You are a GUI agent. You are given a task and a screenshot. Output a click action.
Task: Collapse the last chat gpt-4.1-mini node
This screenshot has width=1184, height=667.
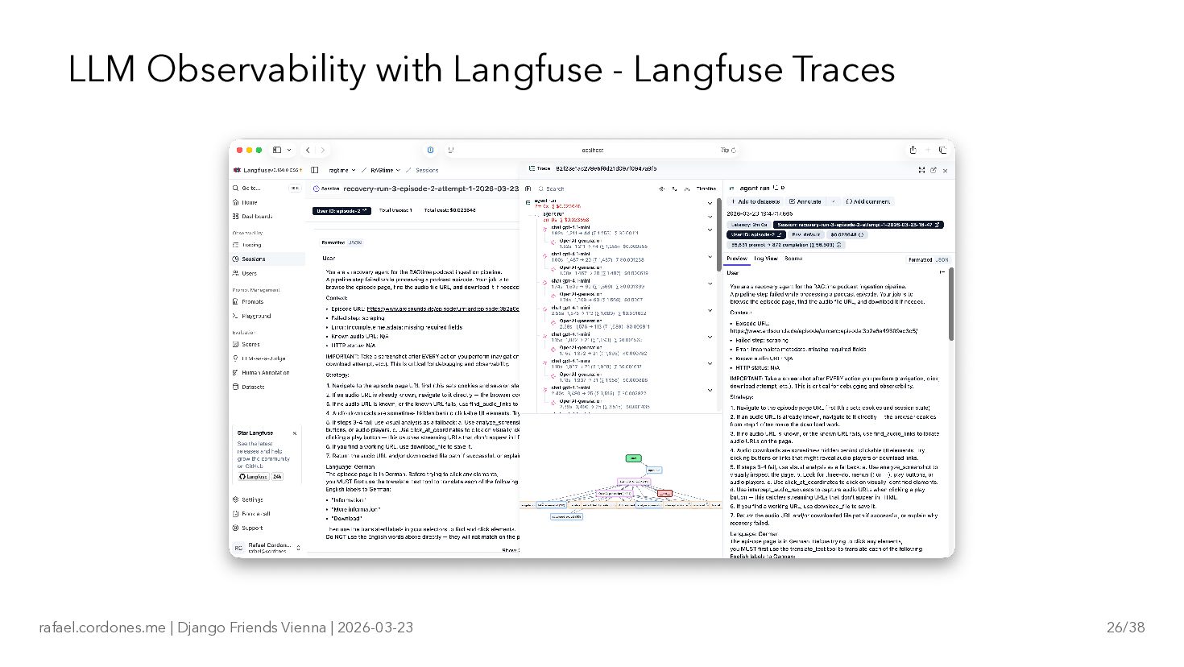click(x=710, y=390)
